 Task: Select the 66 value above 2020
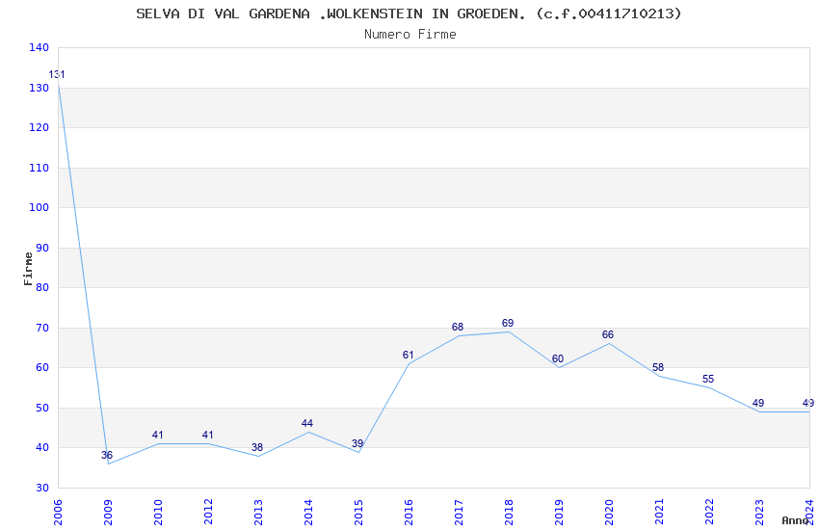608,334
